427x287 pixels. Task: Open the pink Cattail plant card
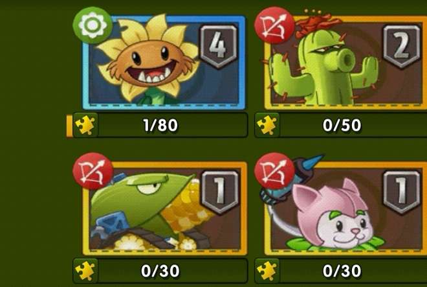345,209
